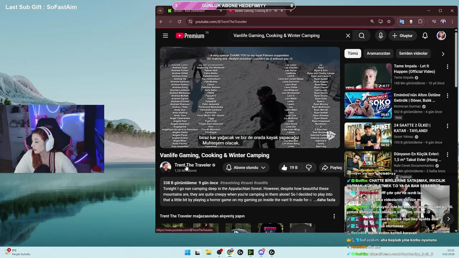The height and width of the screenshot is (258, 459).
Task: Mute the audio icon on YouTube tab
Action: [x=275, y=11]
